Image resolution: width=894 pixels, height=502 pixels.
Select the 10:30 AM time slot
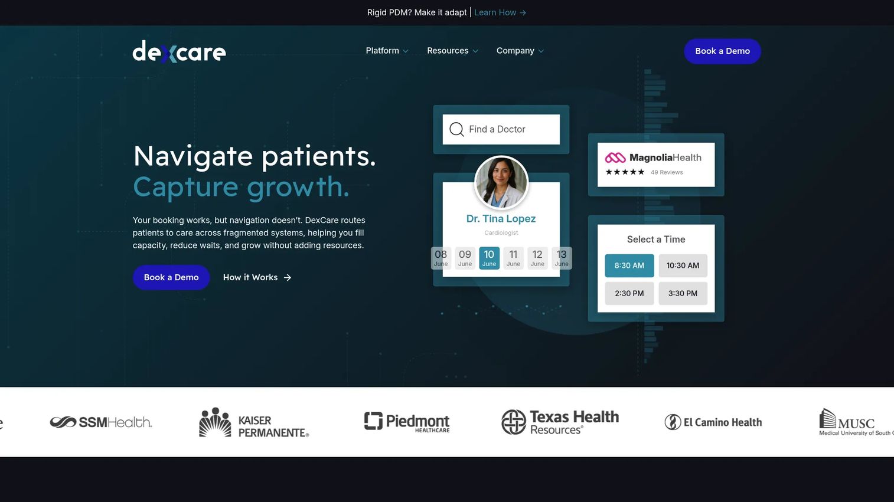(683, 265)
